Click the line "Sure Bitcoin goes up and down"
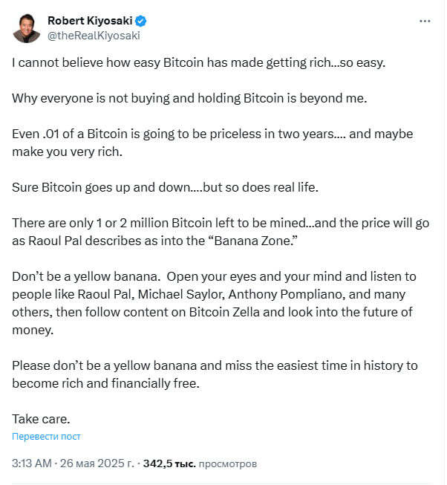Screen dimensions: 447x485 click(165, 186)
